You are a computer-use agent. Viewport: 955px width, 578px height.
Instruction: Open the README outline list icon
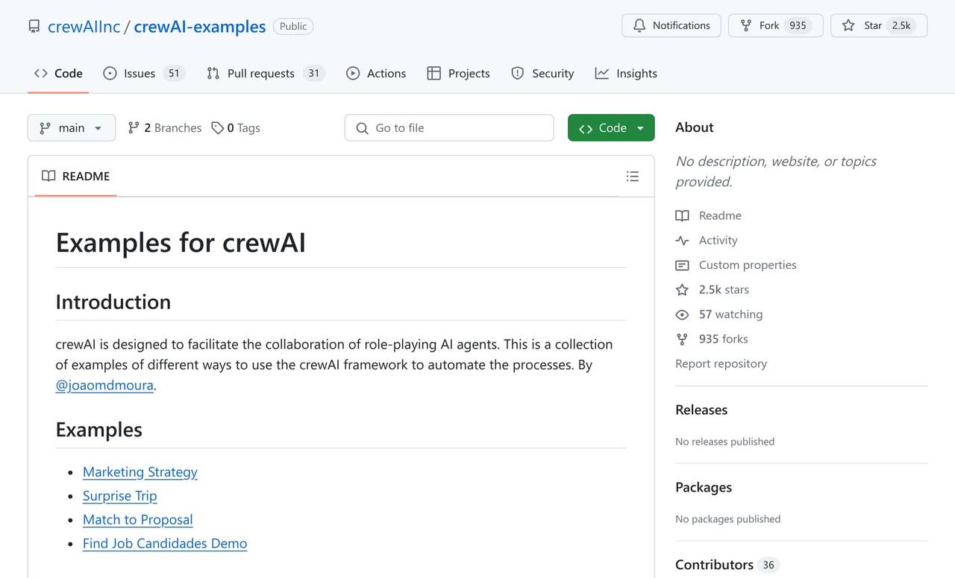[633, 176]
